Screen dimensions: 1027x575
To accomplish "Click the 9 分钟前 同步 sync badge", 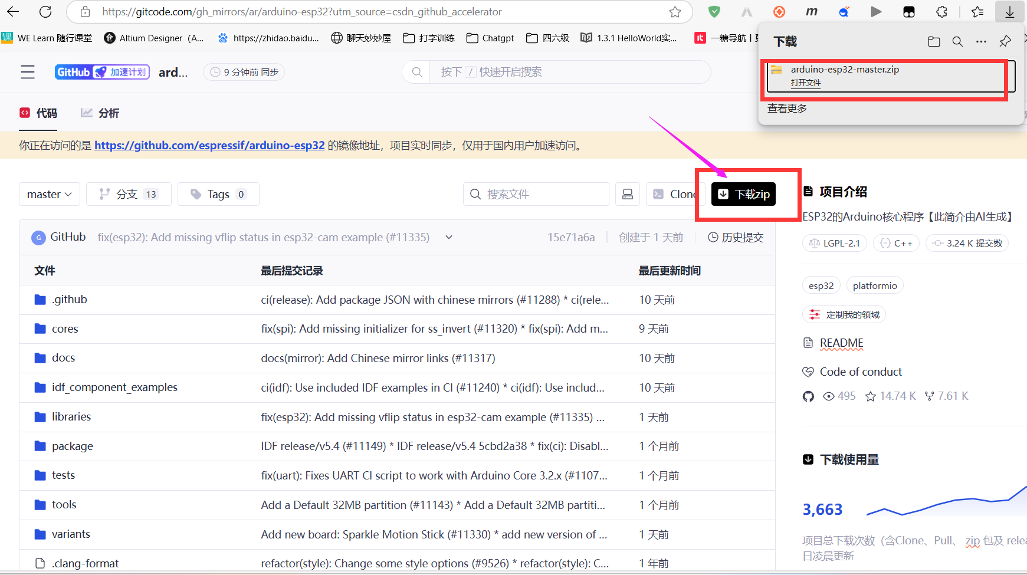I will coord(244,72).
